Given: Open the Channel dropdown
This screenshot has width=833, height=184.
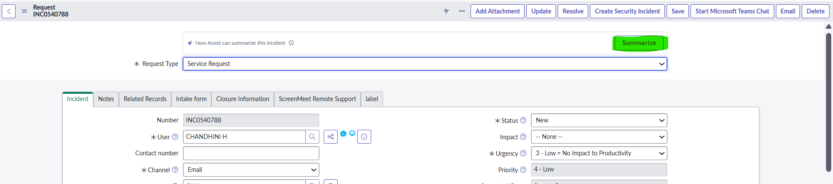Looking at the screenshot, I should (x=251, y=170).
